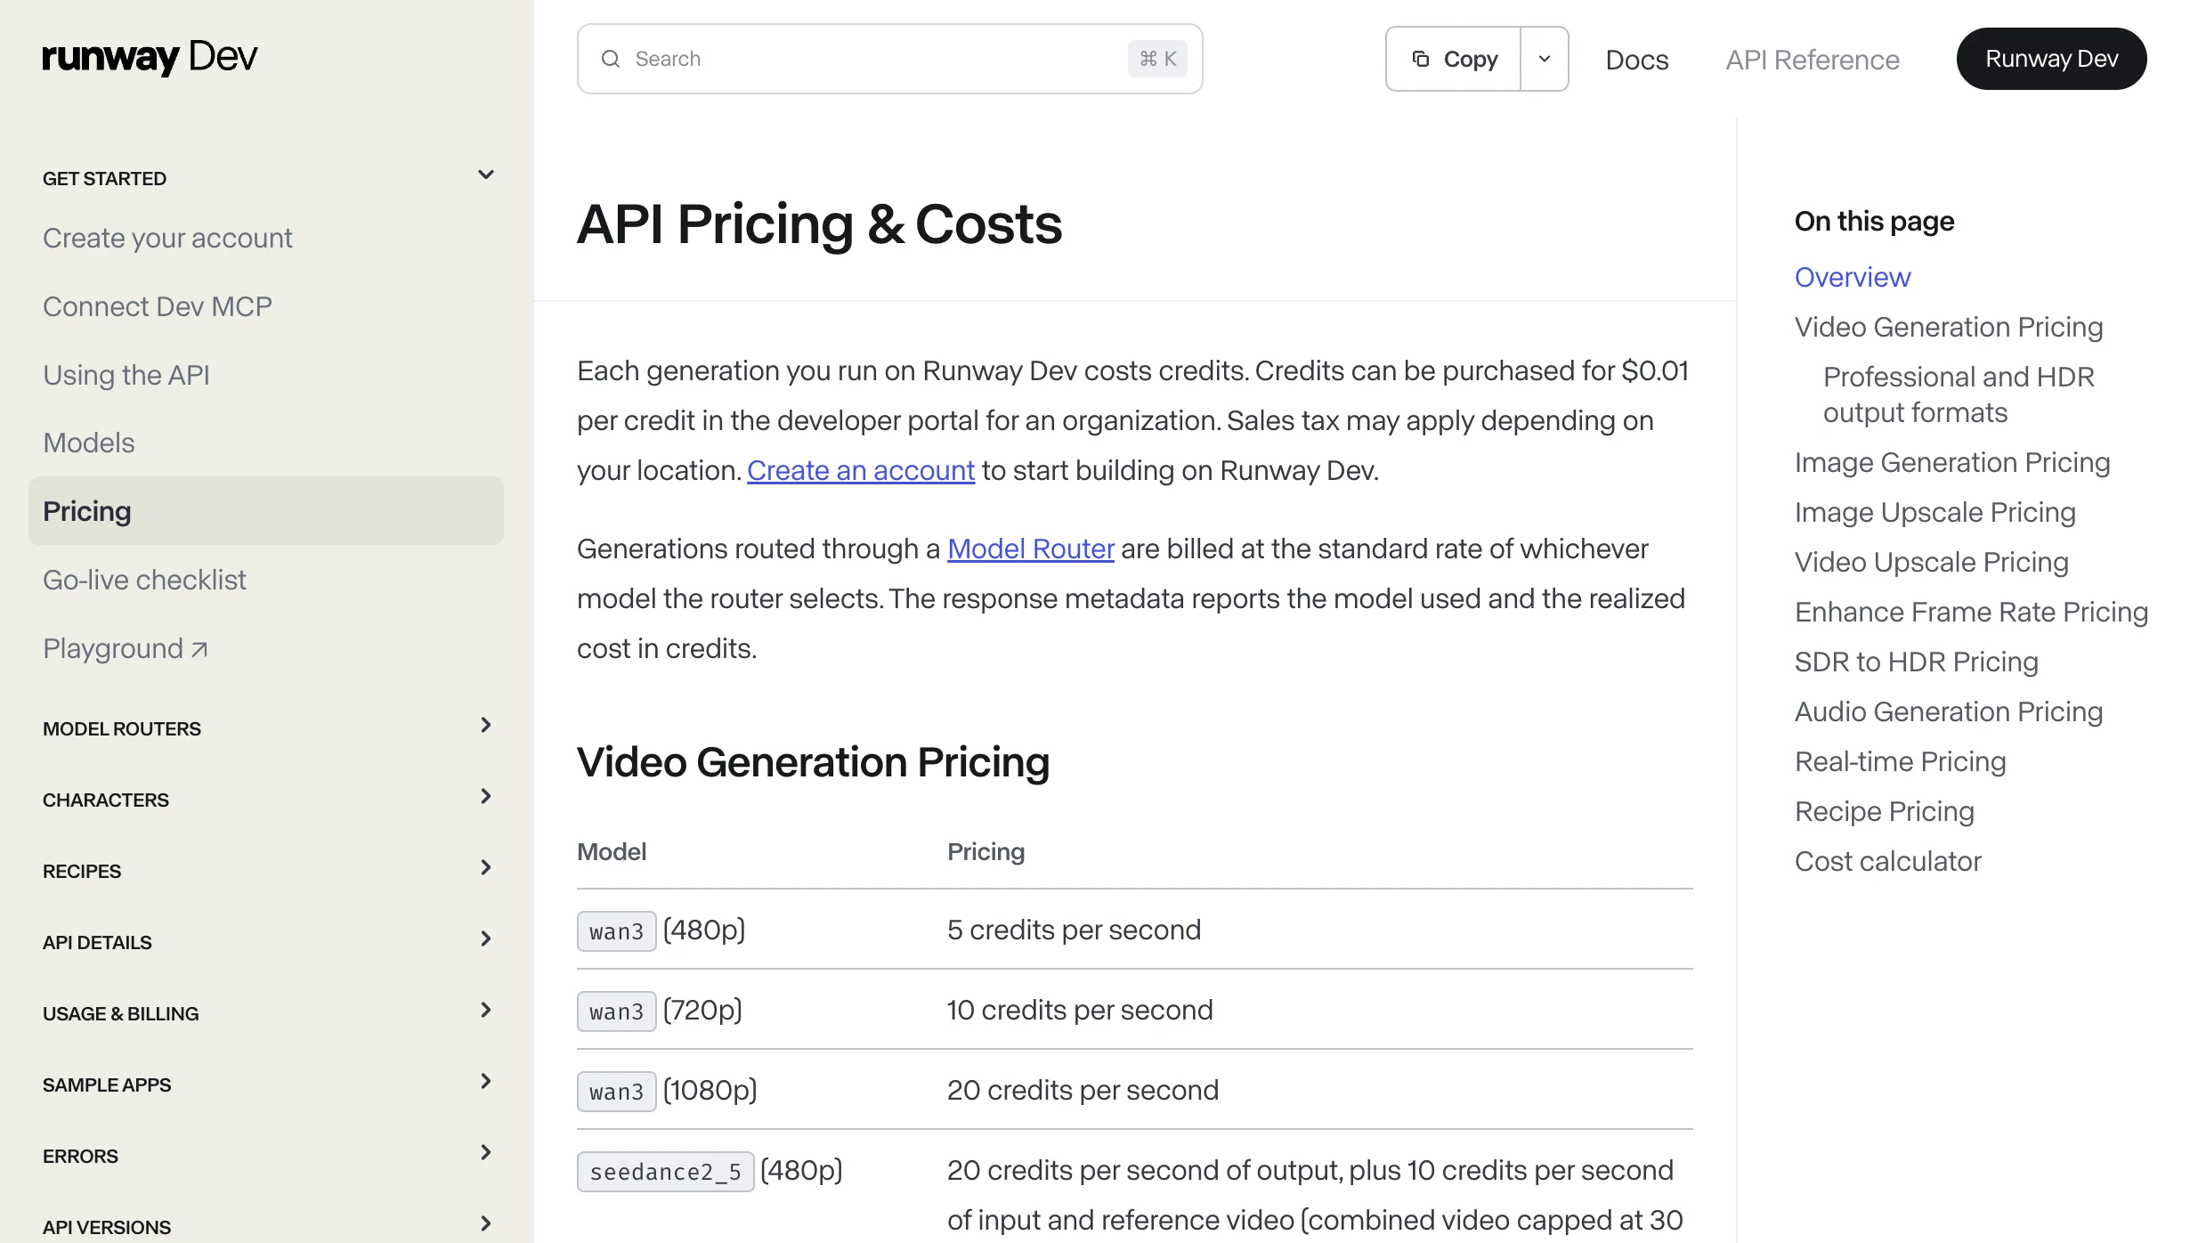This screenshot has height=1243, width=2190.
Task: Open the Playground external link
Action: 126,648
